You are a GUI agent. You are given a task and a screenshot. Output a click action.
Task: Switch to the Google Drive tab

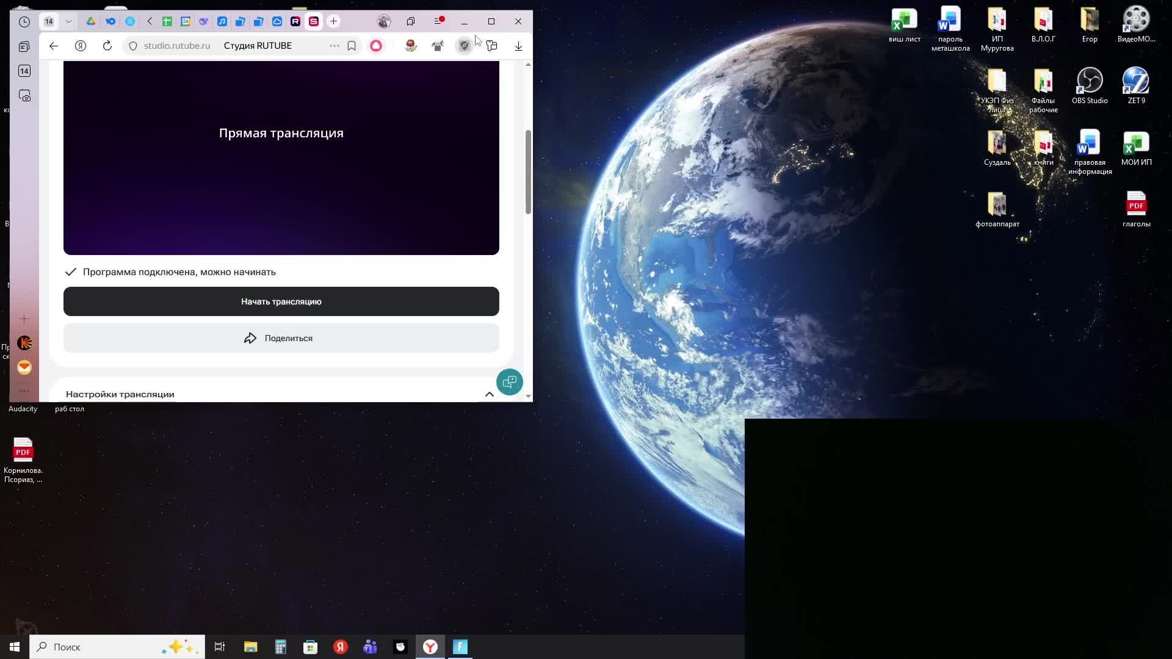pos(91,21)
